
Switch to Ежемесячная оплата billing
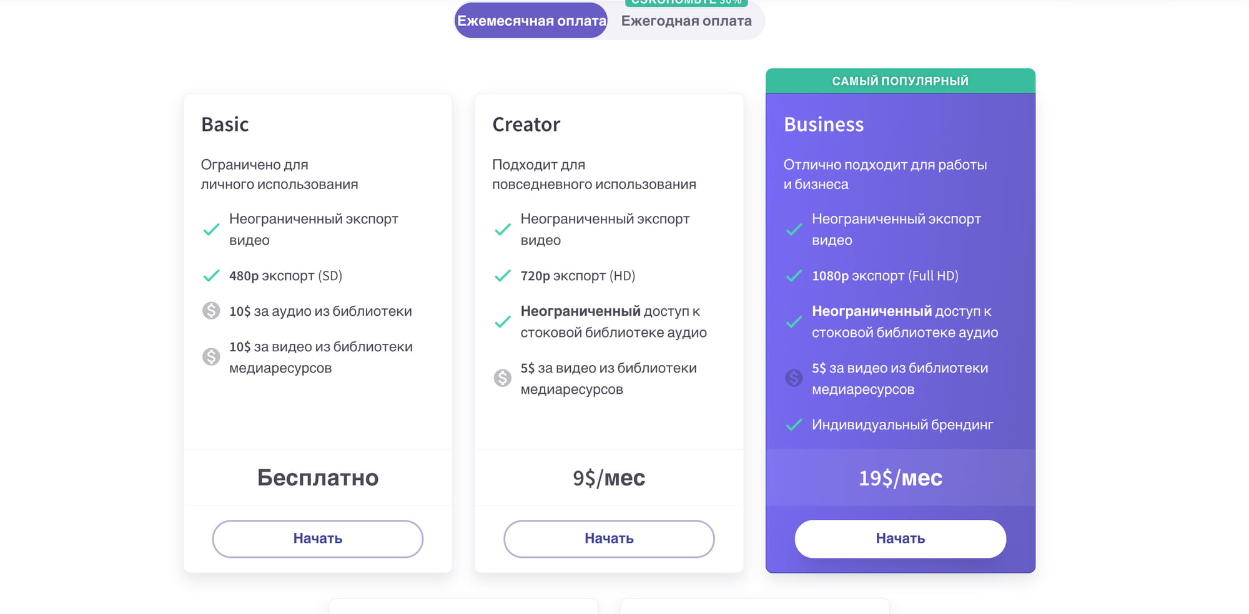531,21
